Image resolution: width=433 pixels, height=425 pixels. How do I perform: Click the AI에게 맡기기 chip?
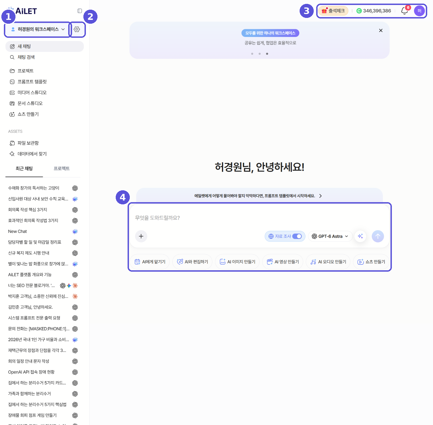(150, 262)
